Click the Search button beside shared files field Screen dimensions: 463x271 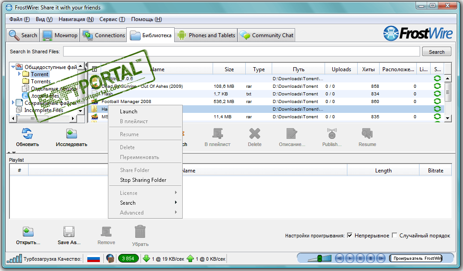(x=437, y=52)
